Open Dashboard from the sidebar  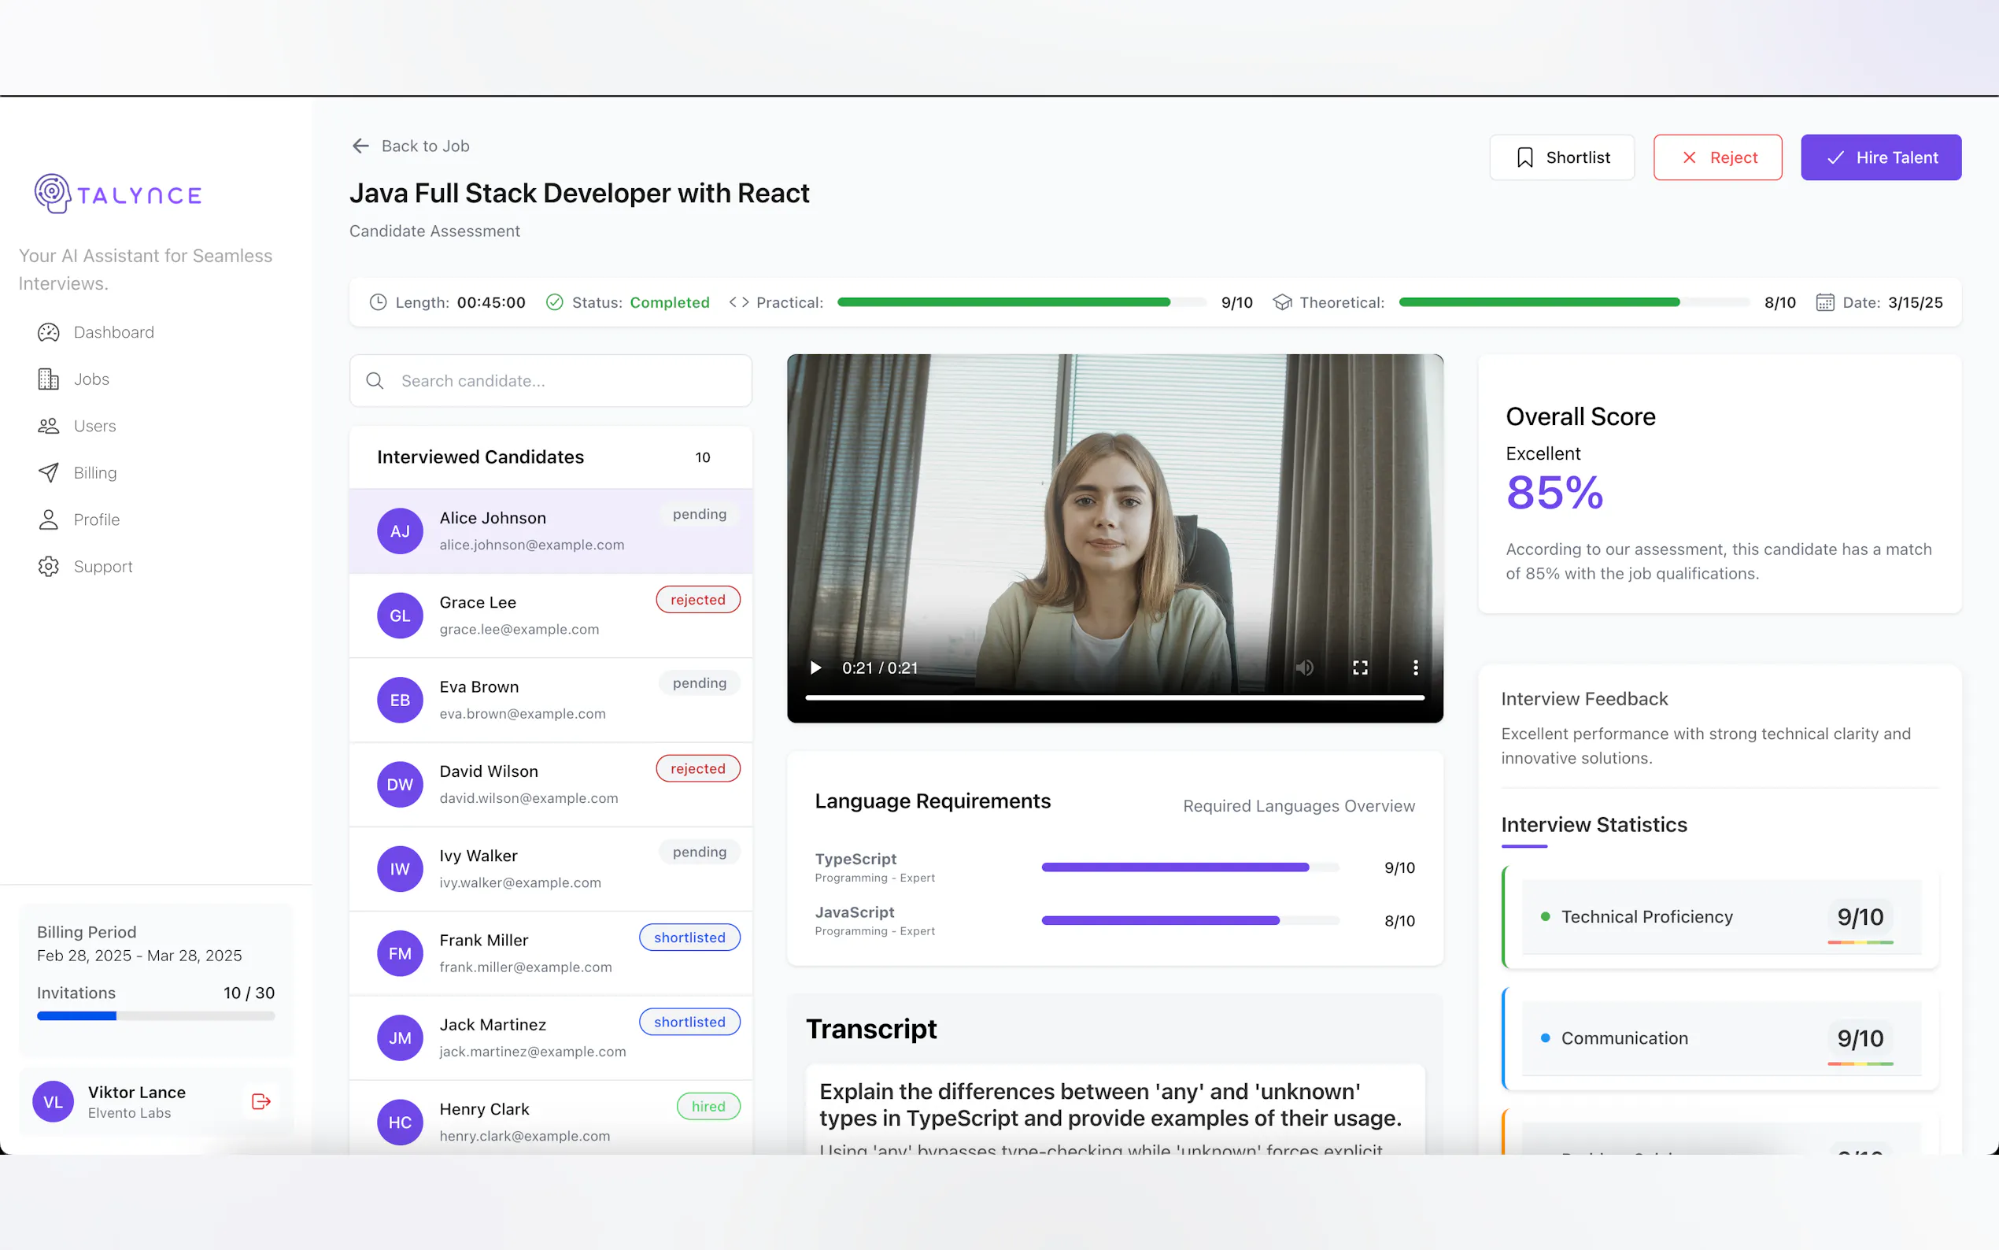[113, 332]
